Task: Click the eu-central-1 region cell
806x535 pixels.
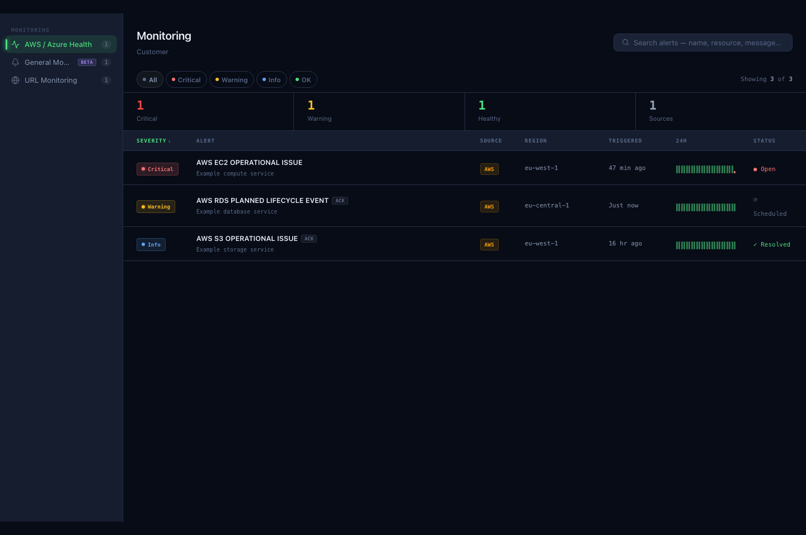Action: (x=547, y=205)
